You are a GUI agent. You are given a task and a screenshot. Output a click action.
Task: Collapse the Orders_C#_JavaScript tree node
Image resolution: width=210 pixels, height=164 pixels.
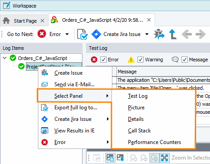[x=4, y=58]
